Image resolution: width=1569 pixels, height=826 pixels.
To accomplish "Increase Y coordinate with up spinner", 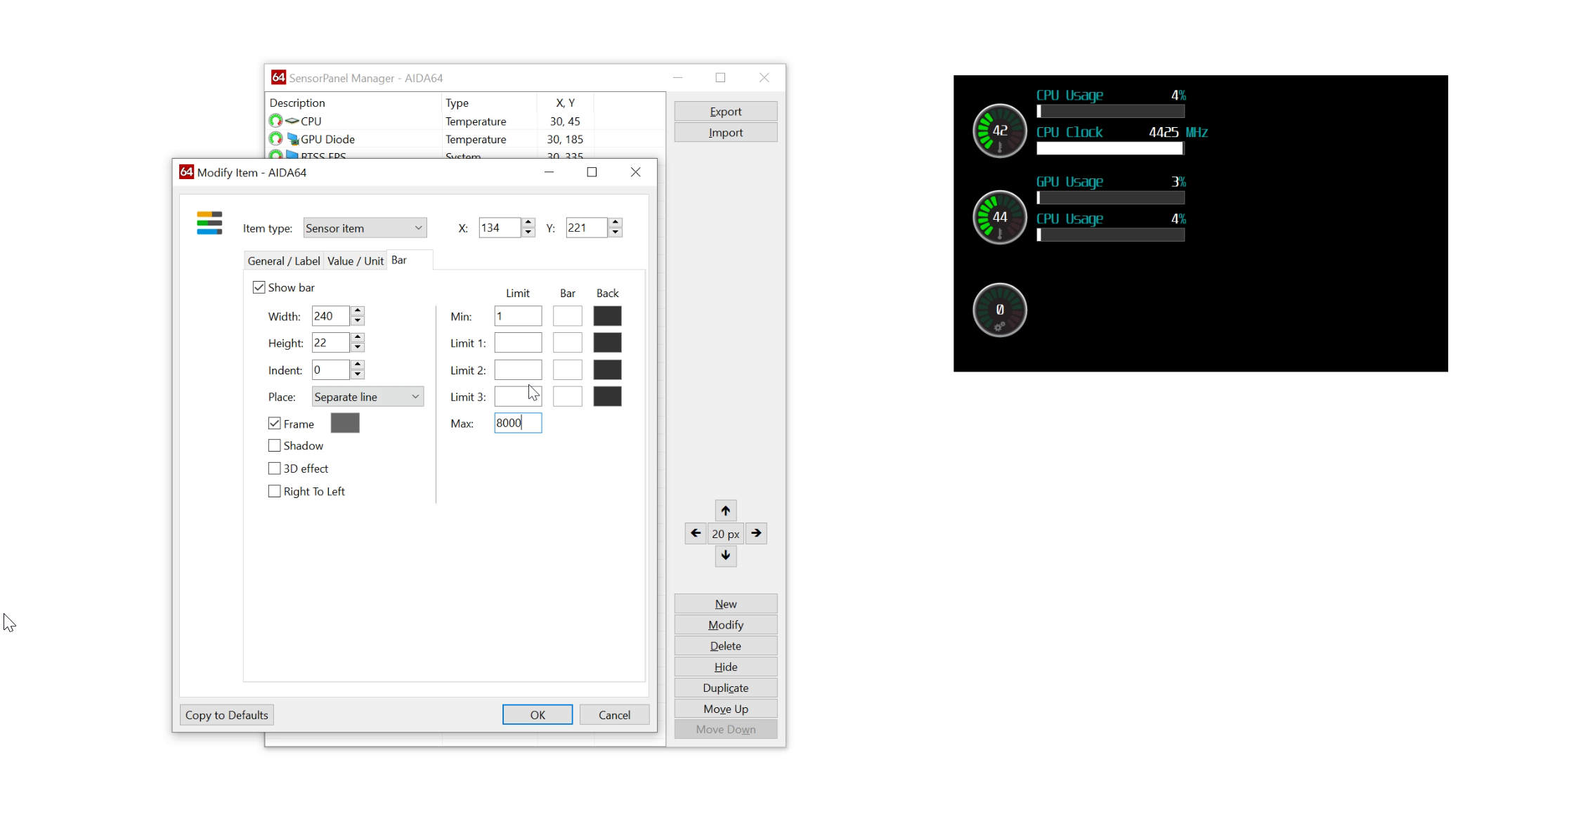I will (616, 223).
